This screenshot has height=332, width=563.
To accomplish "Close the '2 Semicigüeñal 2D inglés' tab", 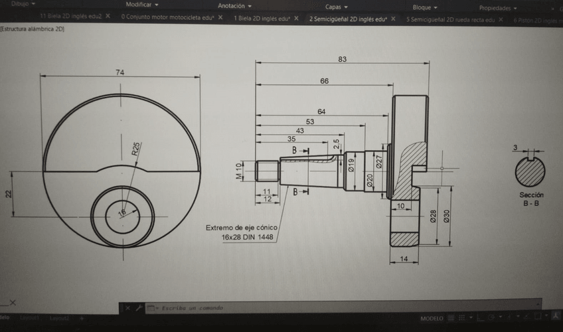I will pyautogui.click(x=393, y=19).
